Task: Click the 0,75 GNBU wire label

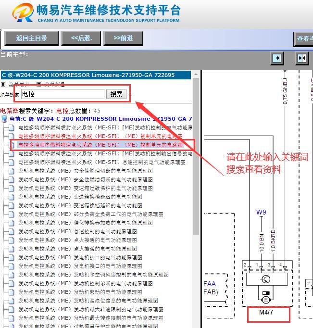Action: pyautogui.click(x=285, y=91)
